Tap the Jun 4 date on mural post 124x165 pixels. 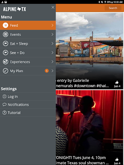pyautogui.click(x=117, y=86)
